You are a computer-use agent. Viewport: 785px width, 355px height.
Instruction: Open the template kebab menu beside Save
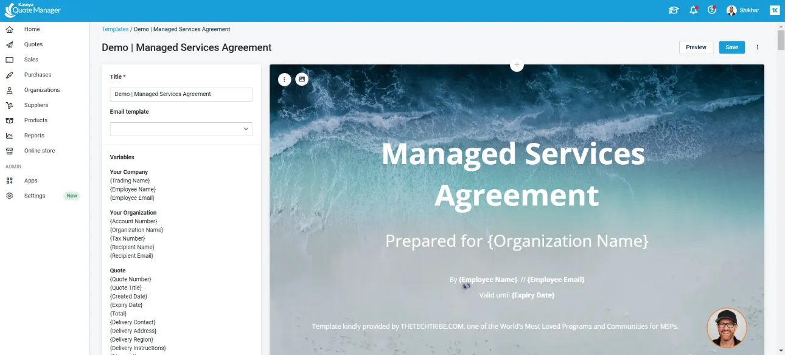click(758, 47)
